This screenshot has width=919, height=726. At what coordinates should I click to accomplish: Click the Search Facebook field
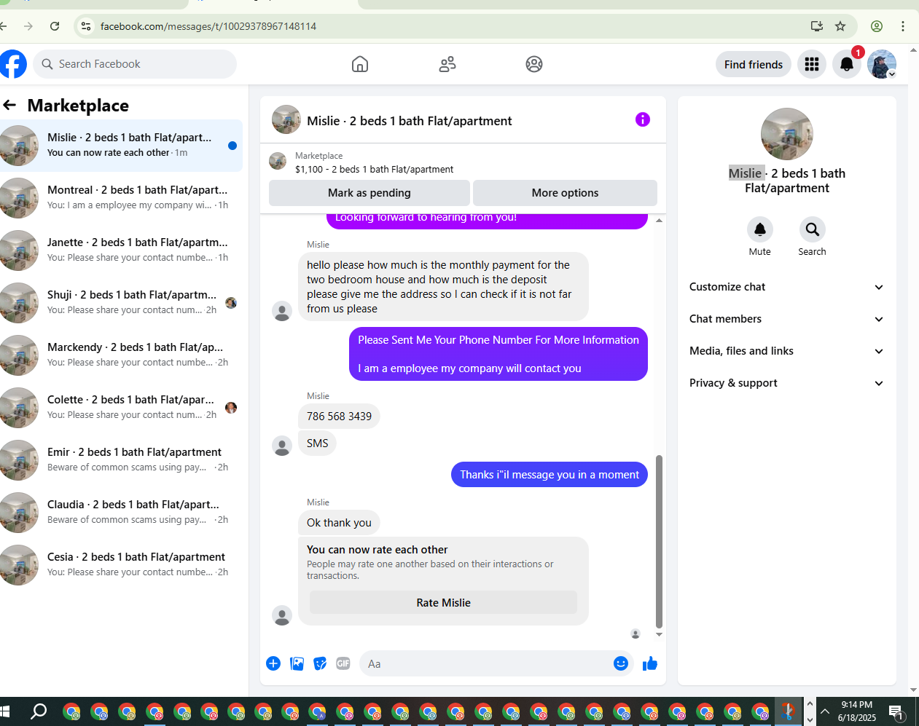135,64
